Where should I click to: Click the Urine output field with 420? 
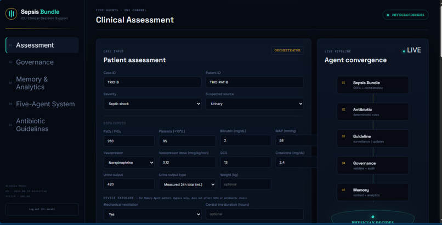click(x=129, y=184)
